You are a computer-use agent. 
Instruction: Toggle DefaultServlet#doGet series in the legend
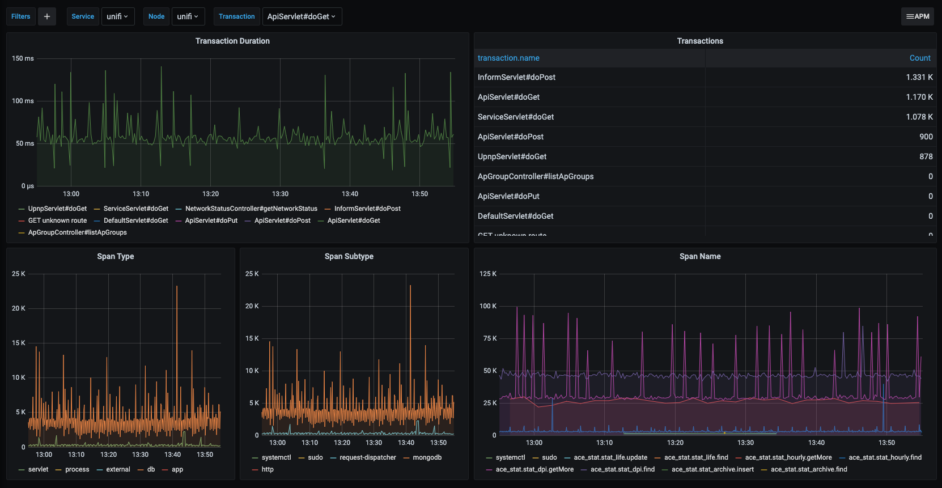(136, 220)
